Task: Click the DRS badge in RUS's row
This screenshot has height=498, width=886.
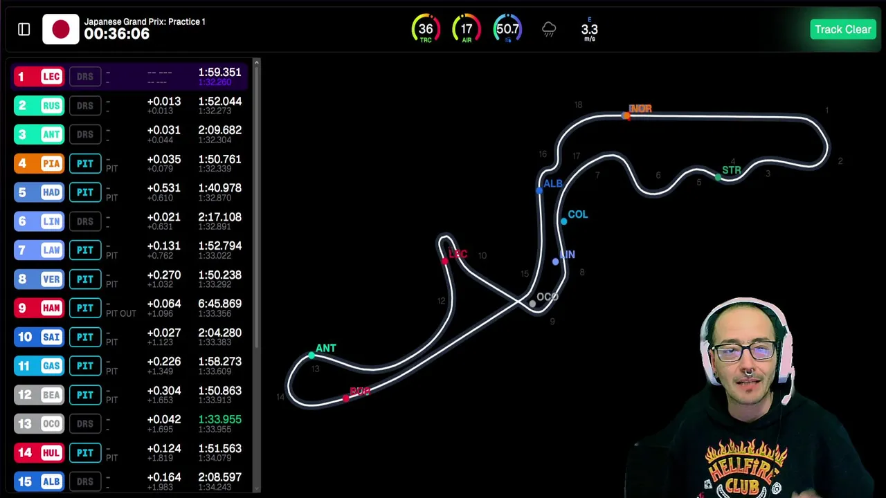Action: [85, 105]
